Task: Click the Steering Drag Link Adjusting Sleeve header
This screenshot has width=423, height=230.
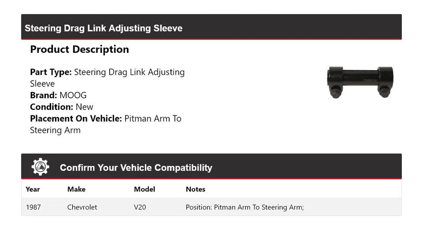Action: [104, 28]
